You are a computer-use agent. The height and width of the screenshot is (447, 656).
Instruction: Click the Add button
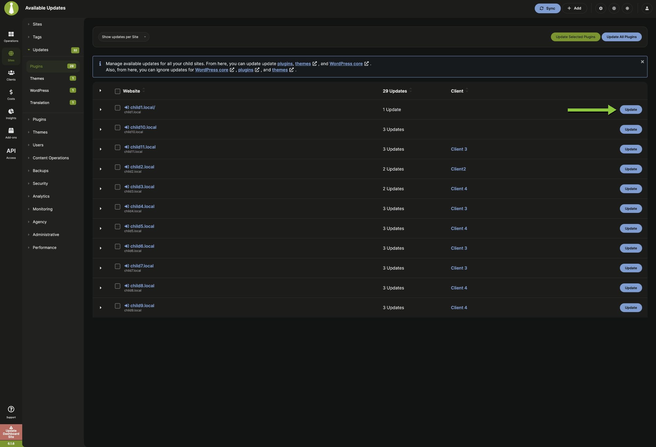pos(574,8)
